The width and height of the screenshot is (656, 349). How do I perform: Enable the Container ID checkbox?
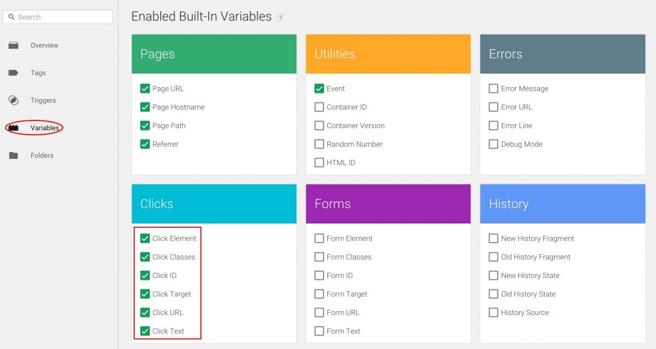319,107
